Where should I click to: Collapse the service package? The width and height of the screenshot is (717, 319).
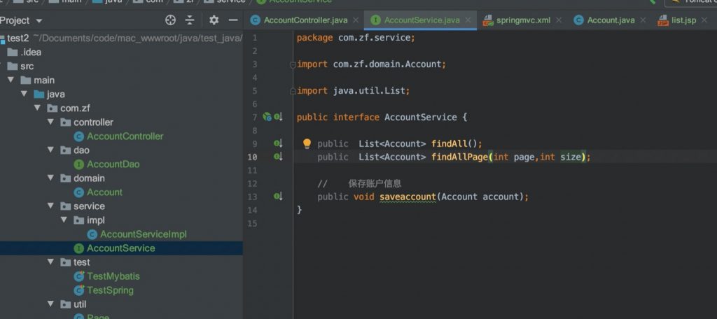tap(50, 206)
